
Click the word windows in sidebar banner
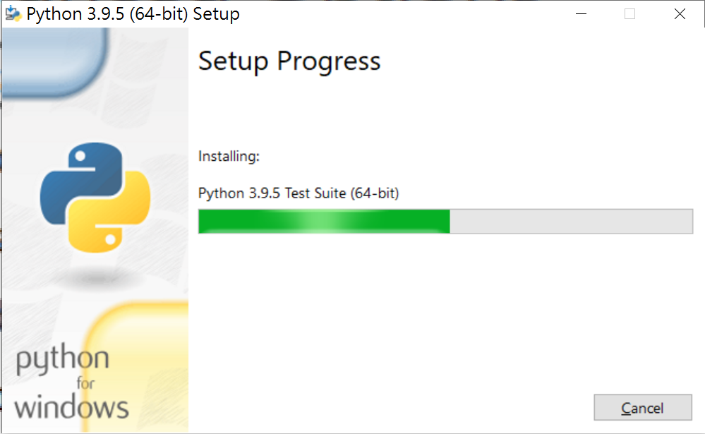click(71, 407)
